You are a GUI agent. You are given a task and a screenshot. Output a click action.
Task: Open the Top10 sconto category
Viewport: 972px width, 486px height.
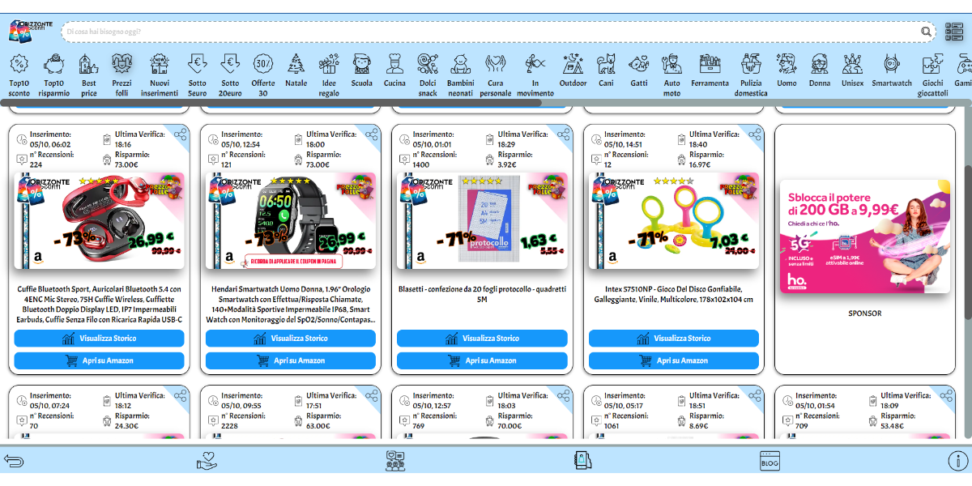[x=19, y=75]
